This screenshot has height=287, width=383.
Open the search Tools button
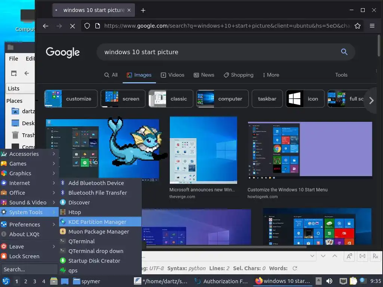341,75
